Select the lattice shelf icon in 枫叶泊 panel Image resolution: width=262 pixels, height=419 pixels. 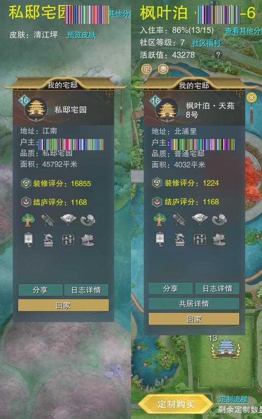tap(200, 239)
